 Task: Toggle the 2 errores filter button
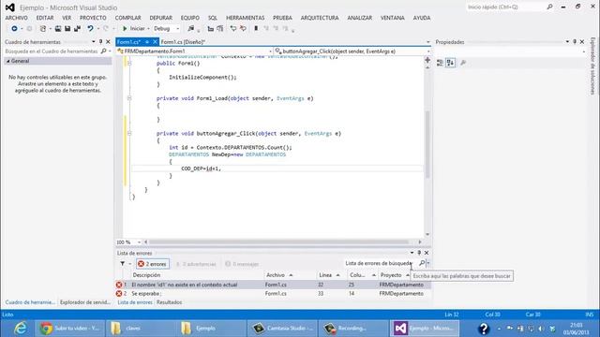pyautogui.click(x=153, y=264)
